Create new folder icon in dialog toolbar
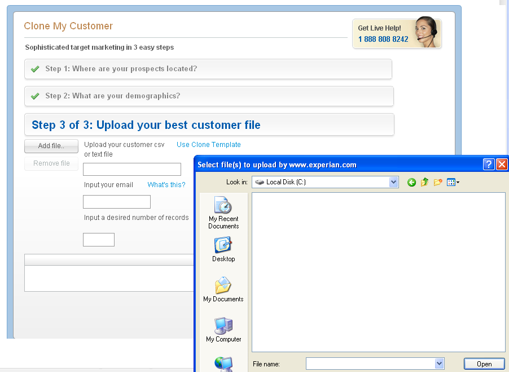The image size is (509, 372). [x=437, y=182]
